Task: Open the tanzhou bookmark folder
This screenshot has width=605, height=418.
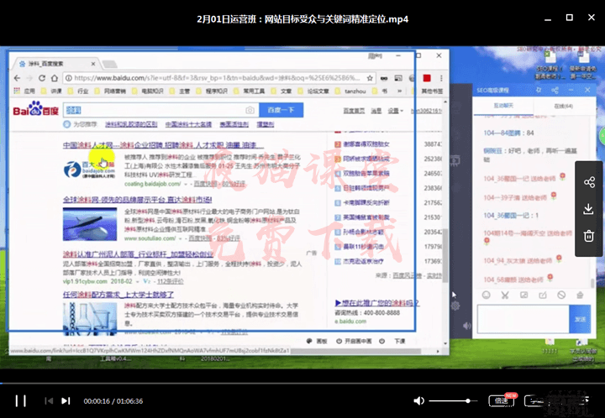Action: coord(350,91)
